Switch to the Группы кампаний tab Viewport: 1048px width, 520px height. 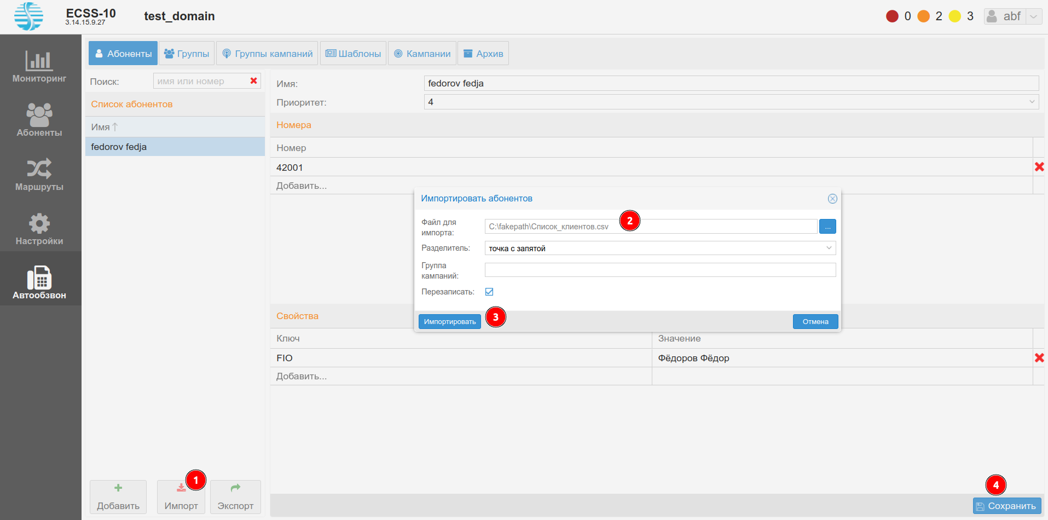267,54
